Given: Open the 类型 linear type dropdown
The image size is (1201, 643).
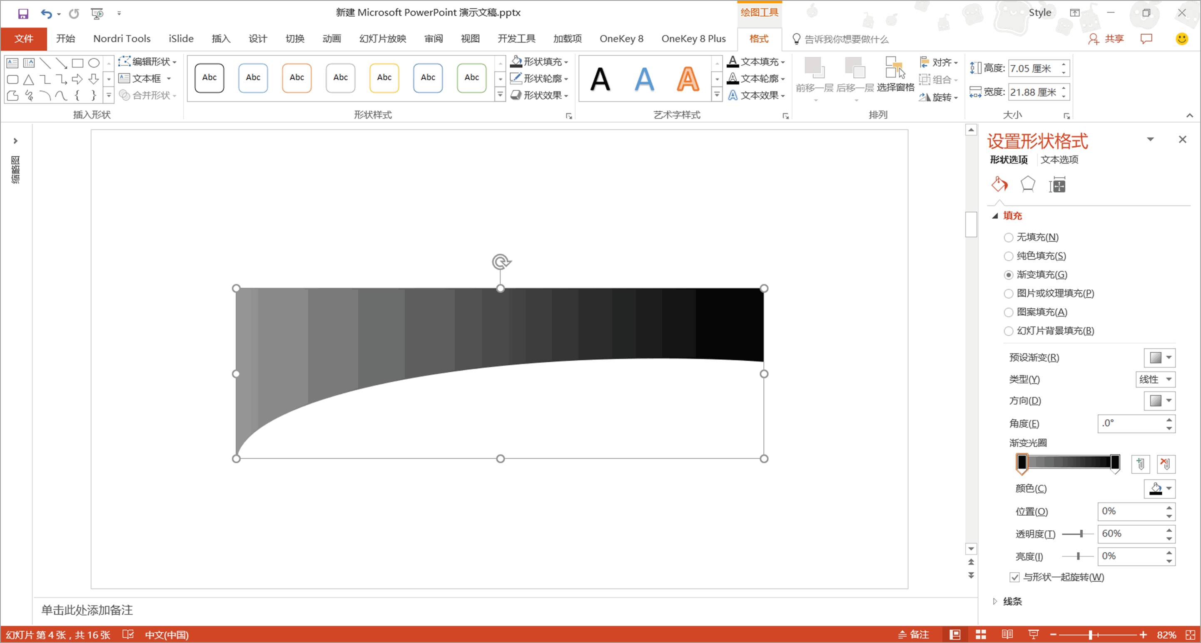Looking at the screenshot, I should 1155,379.
